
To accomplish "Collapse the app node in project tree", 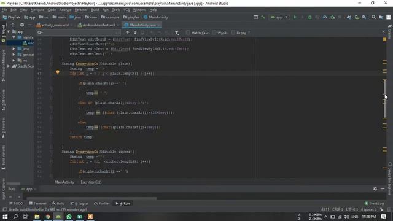I will pyautogui.click(x=9, y=32).
